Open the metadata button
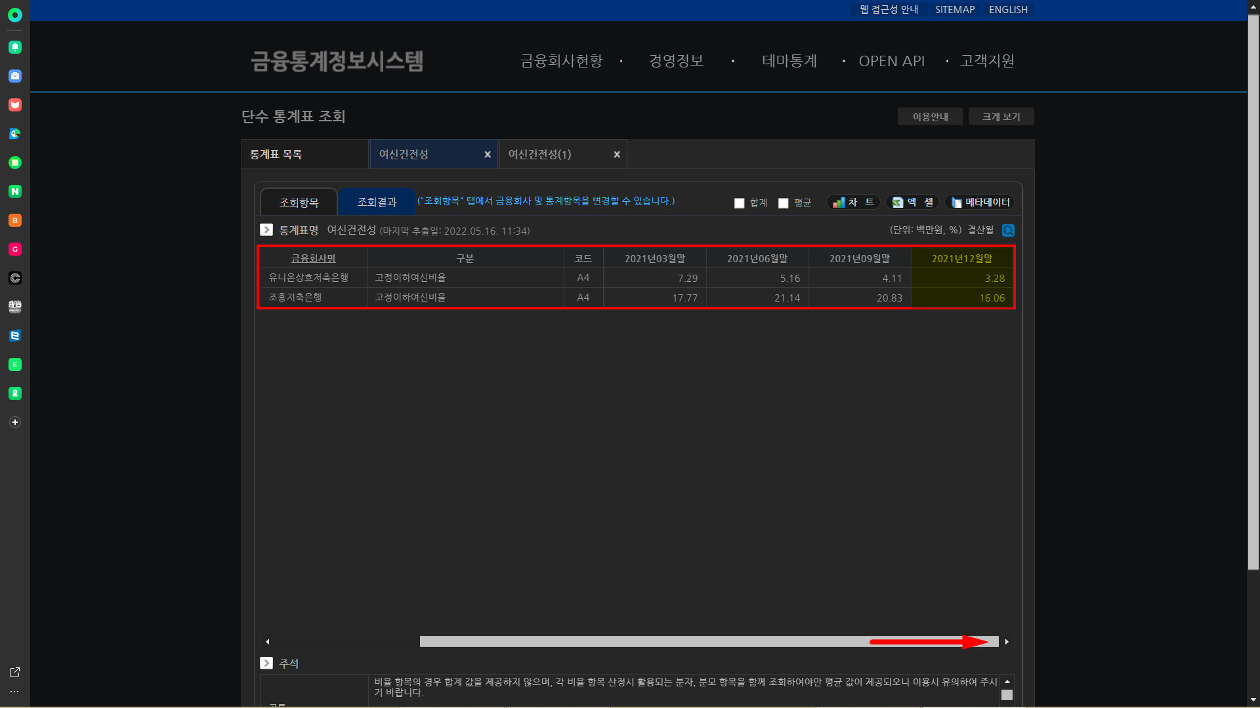This screenshot has width=1260, height=708. pyautogui.click(x=980, y=203)
